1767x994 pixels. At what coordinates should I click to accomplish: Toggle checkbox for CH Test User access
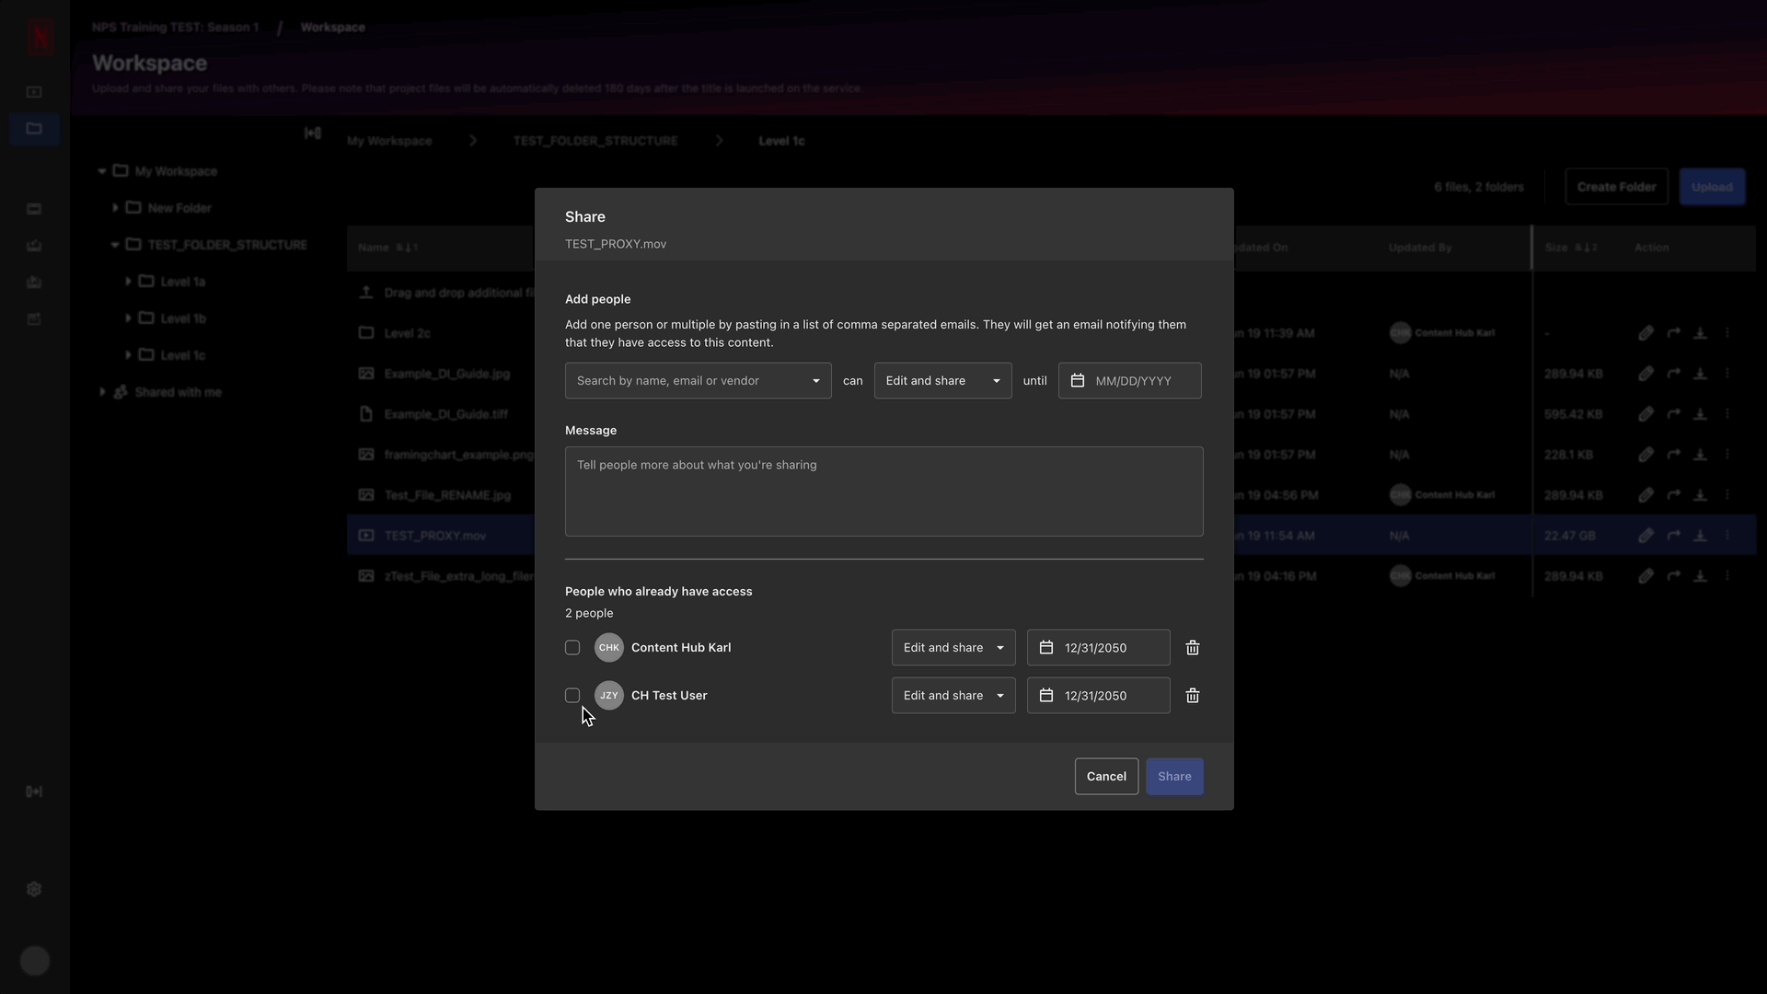(572, 694)
